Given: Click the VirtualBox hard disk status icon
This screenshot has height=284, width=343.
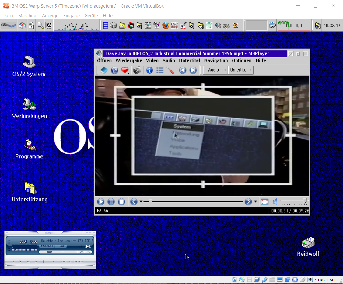Looking at the screenshot, I should [234, 280].
